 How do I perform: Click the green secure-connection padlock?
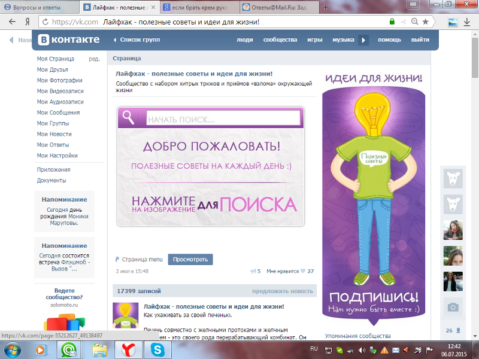(x=392, y=22)
